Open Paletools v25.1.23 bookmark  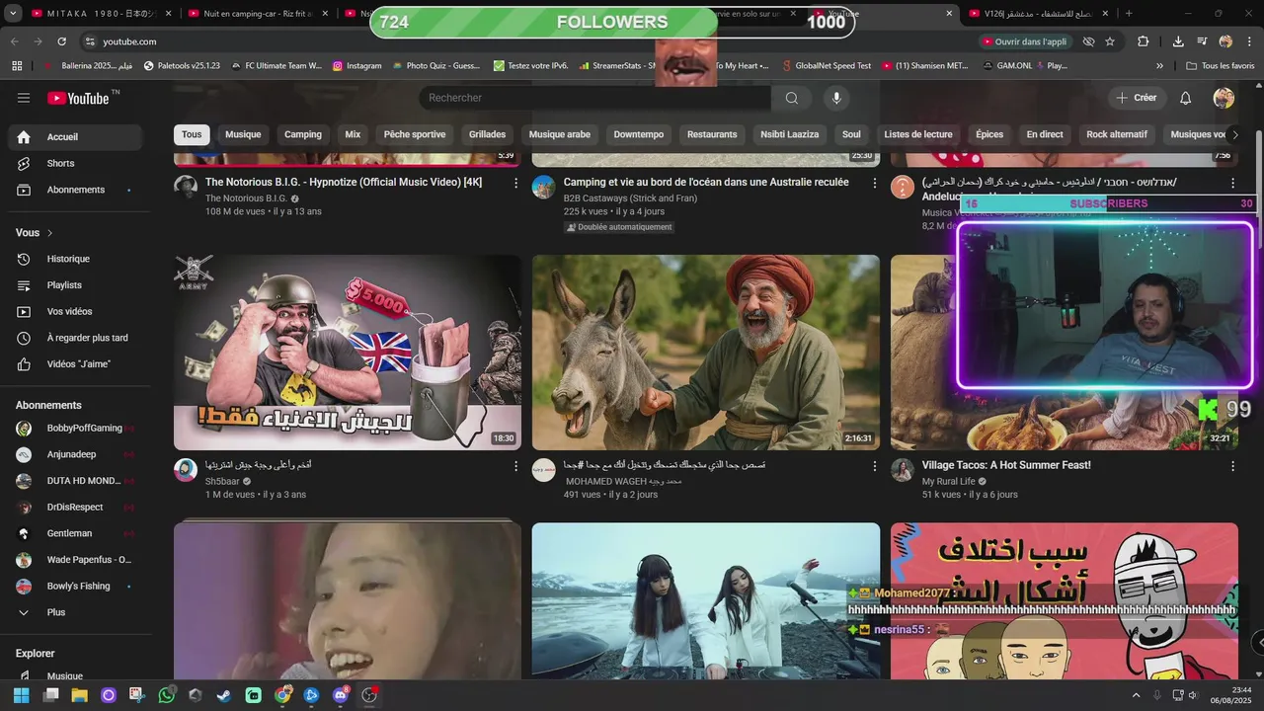coord(182,66)
